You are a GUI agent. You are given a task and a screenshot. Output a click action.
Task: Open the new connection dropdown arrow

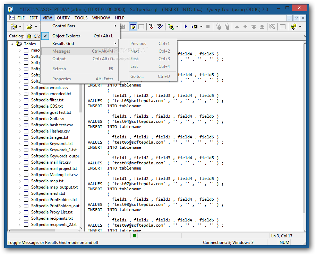20,27
